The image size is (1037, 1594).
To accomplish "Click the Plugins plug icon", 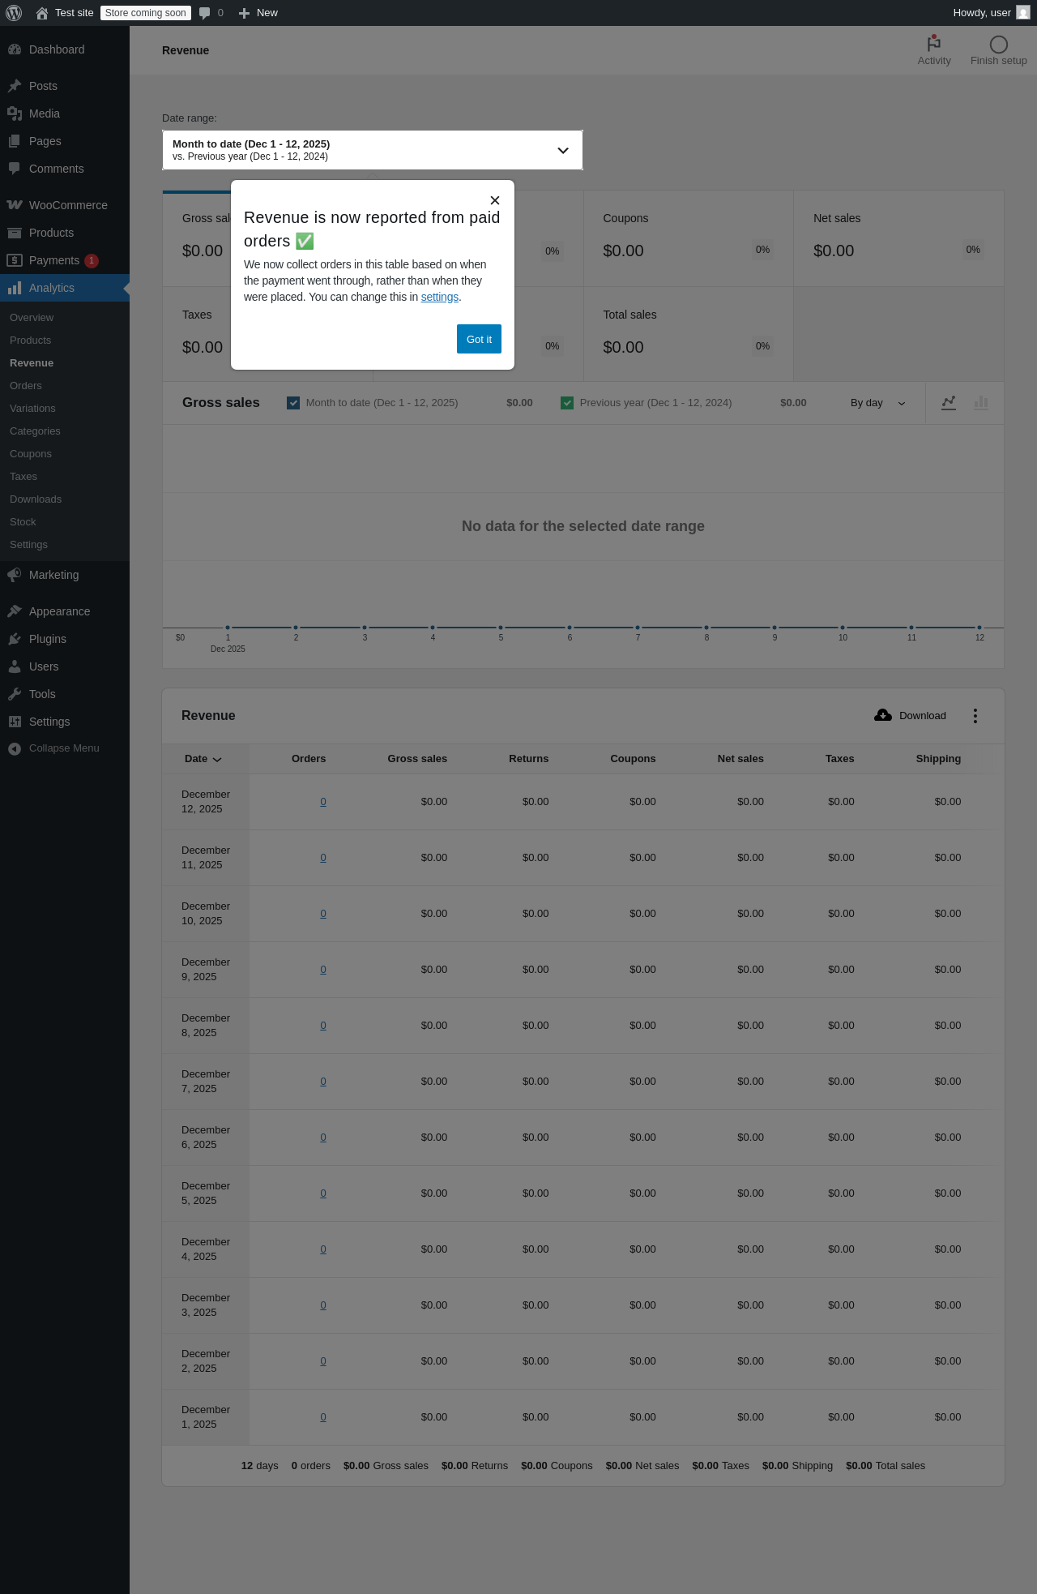I will [15, 639].
